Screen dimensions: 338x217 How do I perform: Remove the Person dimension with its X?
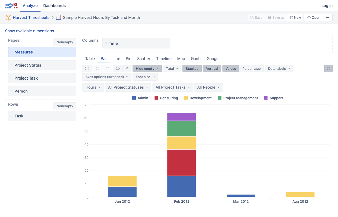(x=71, y=91)
